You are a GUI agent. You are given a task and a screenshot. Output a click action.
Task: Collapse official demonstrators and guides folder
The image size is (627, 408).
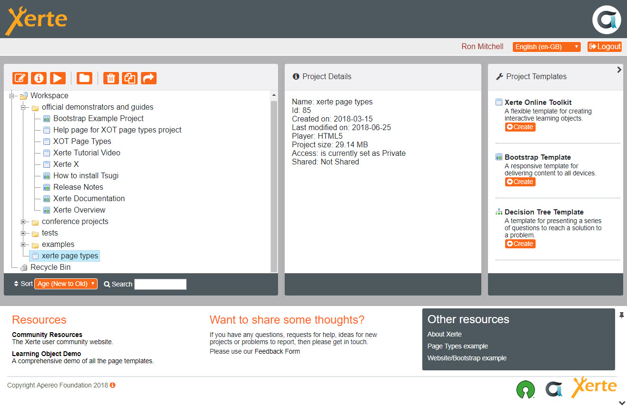(x=23, y=107)
